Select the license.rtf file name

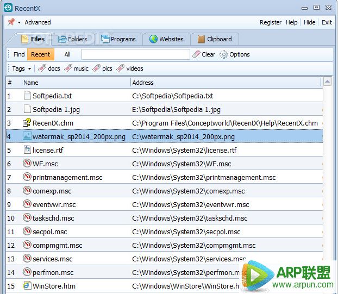(x=48, y=150)
